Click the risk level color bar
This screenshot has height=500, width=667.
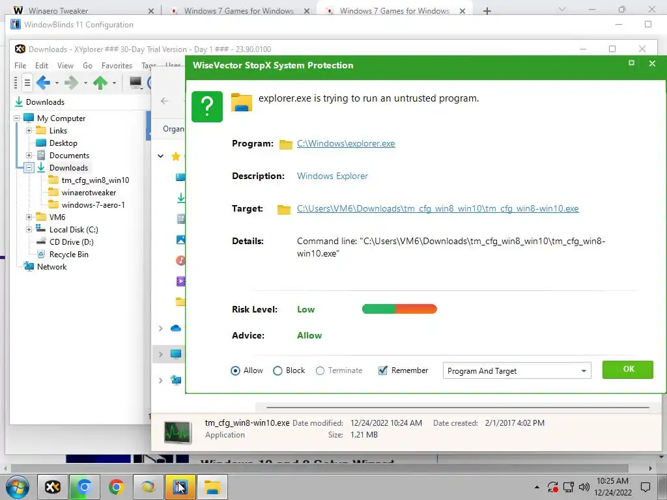point(399,309)
